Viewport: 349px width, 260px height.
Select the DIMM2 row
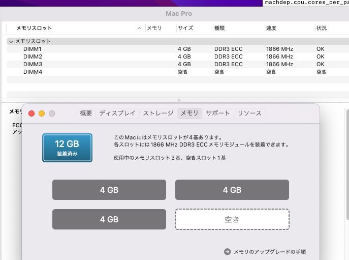178,56
